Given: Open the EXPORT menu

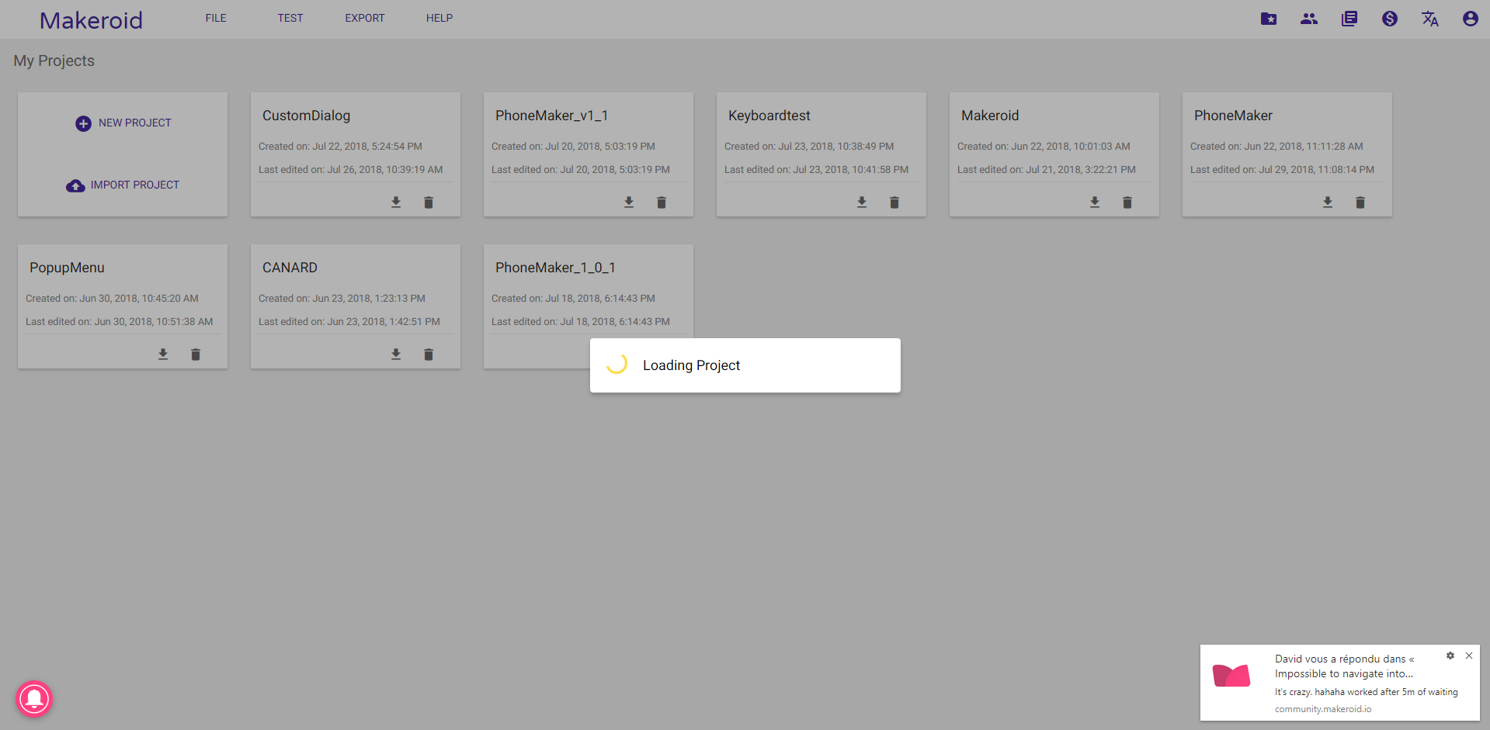Looking at the screenshot, I should coord(365,18).
